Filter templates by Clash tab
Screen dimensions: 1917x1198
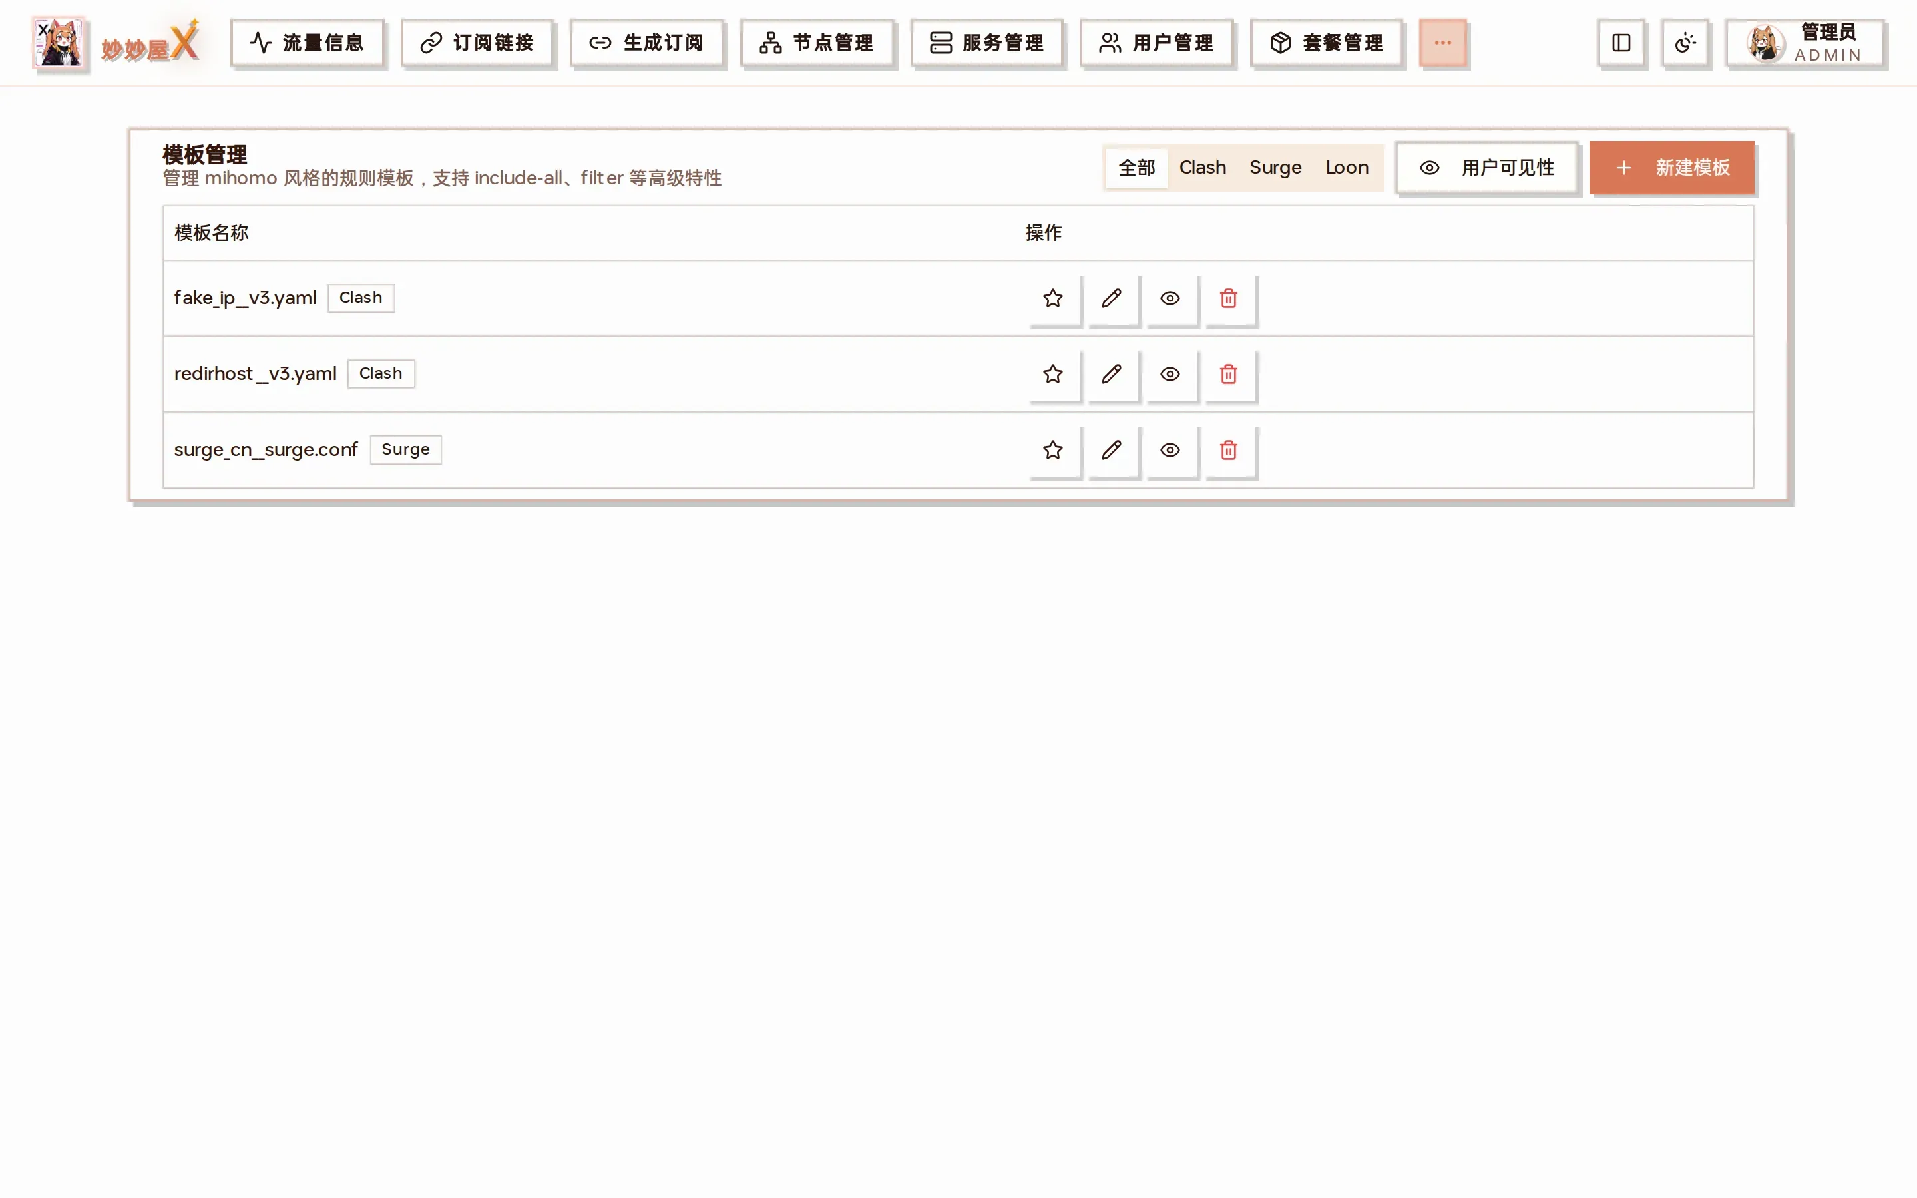coord(1203,168)
